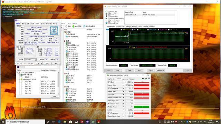Check Stress system memory
Screen dimensions: 221x124
(x=109, y=19)
